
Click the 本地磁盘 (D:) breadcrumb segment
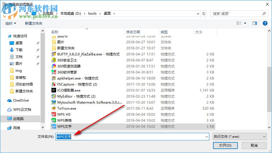71,13
